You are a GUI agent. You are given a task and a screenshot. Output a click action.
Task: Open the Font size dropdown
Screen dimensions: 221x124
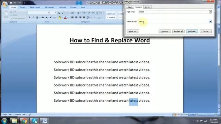coord(55,13)
